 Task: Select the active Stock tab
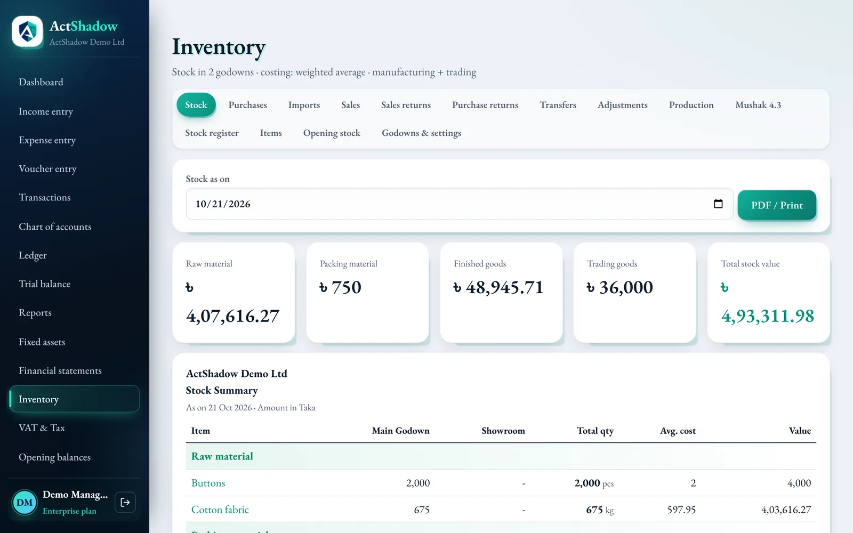point(196,105)
